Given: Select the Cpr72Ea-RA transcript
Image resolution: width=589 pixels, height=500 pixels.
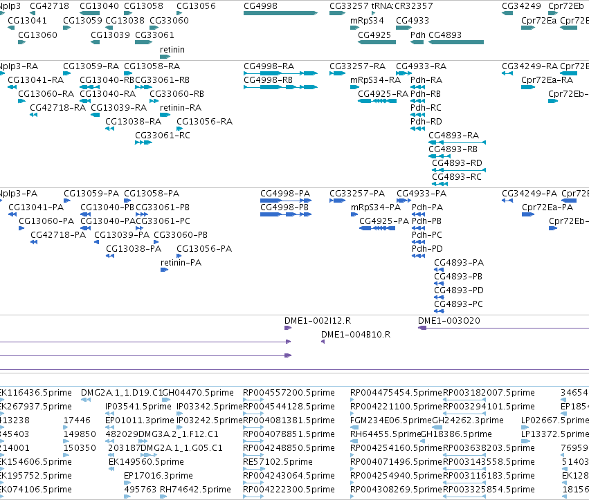Looking at the screenshot, I should click(x=528, y=87).
